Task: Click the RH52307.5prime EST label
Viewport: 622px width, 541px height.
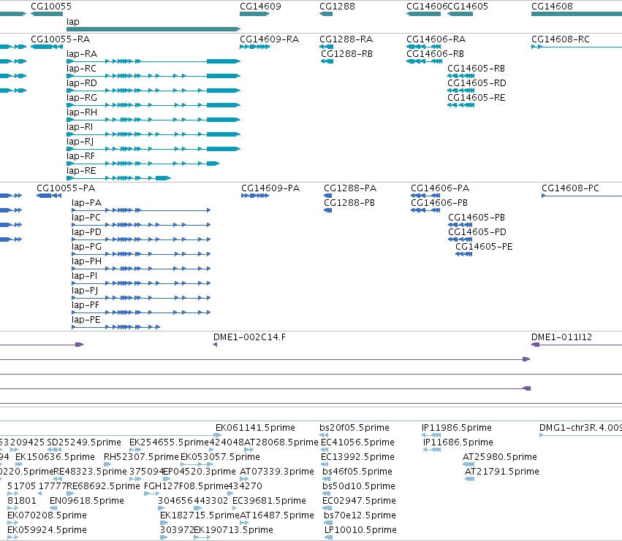Action: pyautogui.click(x=141, y=457)
